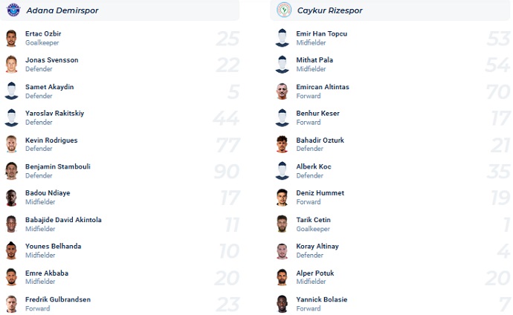513x315 pixels.
Task: Open the Yaroslav Rakitskiy player link
Action: (53, 114)
